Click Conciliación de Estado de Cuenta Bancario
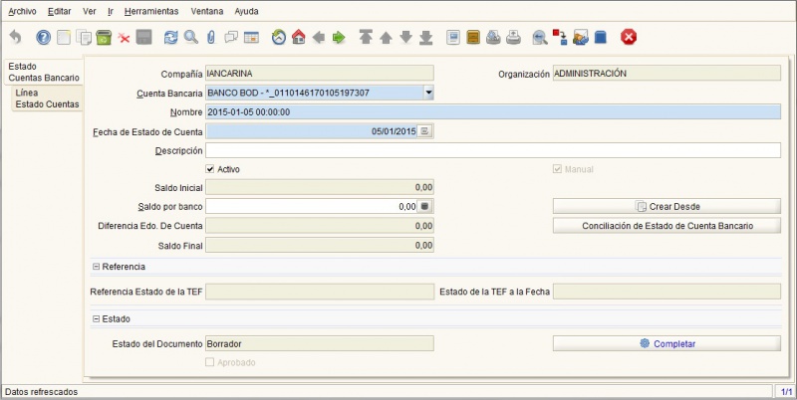The height and width of the screenshot is (400, 797). pyautogui.click(x=666, y=226)
